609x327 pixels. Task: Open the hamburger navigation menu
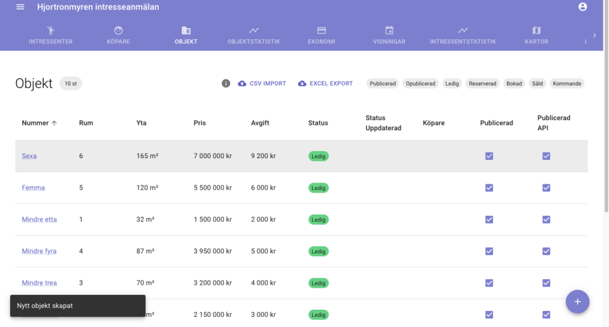click(x=20, y=7)
